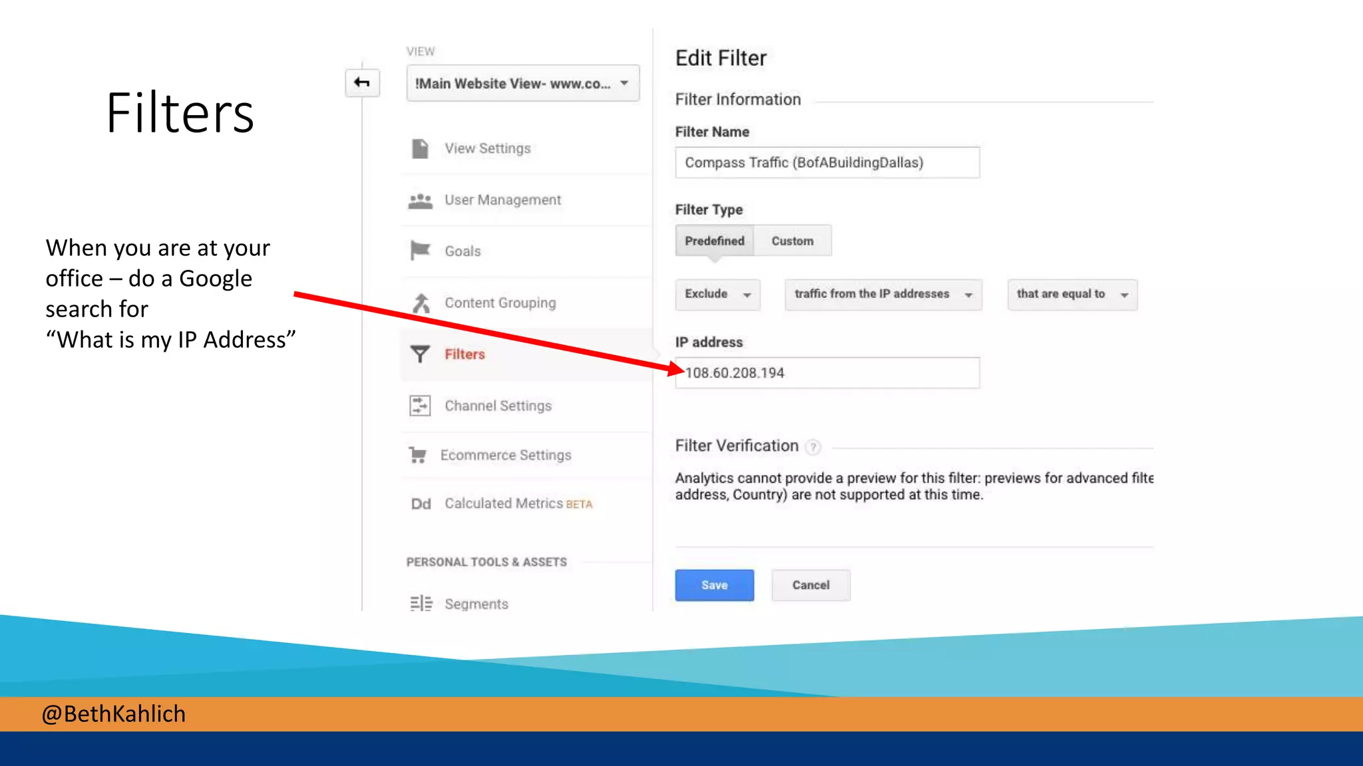
Task: Click the Filter Name input field
Action: pyautogui.click(x=827, y=162)
